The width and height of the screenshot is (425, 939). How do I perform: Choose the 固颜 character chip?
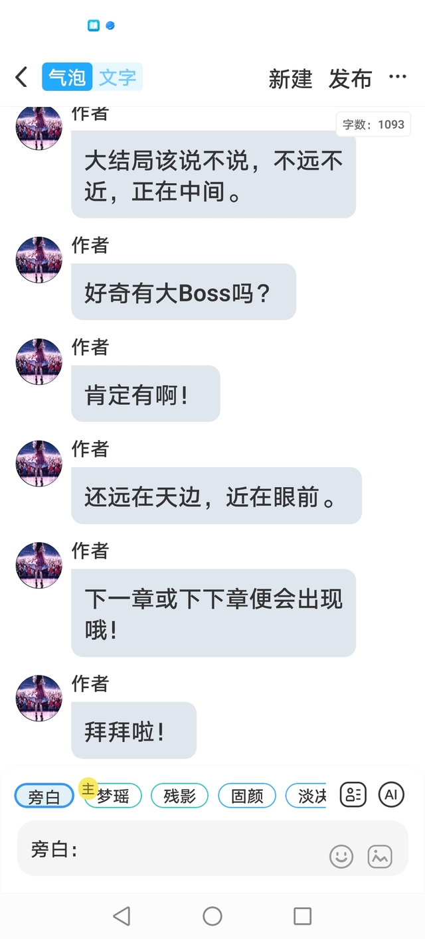click(247, 796)
